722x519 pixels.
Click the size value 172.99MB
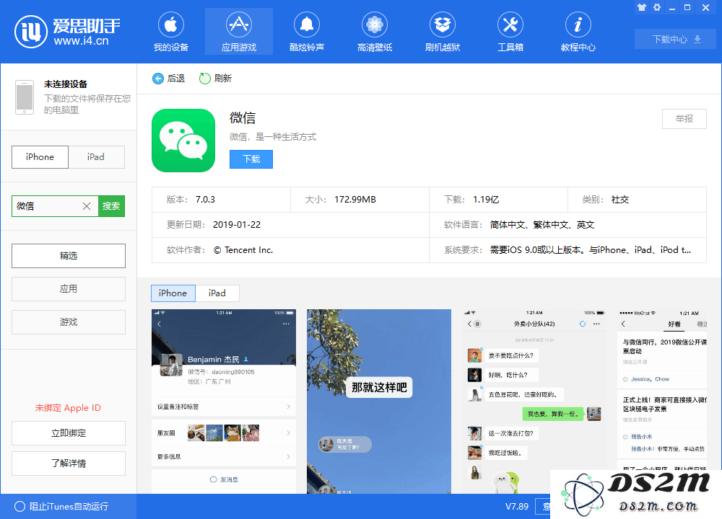tap(355, 200)
